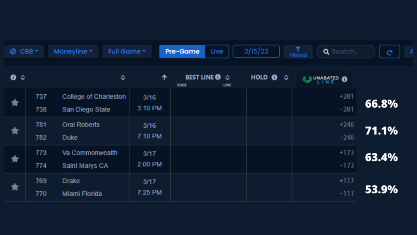Sort by team name column arrows
This screenshot has height=235, width=417.
click(x=123, y=78)
